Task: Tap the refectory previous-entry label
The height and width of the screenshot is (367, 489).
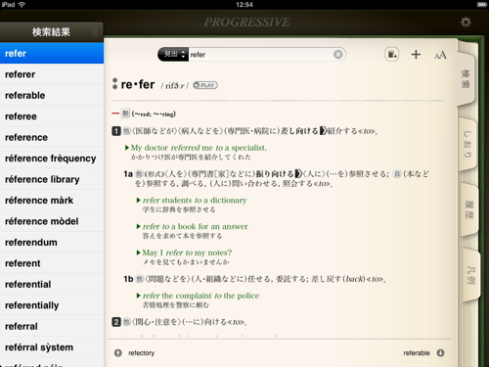Action: pyautogui.click(x=142, y=353)
